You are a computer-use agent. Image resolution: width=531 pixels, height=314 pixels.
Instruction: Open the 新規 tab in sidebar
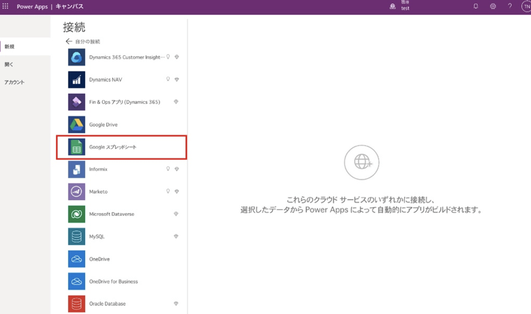[10, 47]
